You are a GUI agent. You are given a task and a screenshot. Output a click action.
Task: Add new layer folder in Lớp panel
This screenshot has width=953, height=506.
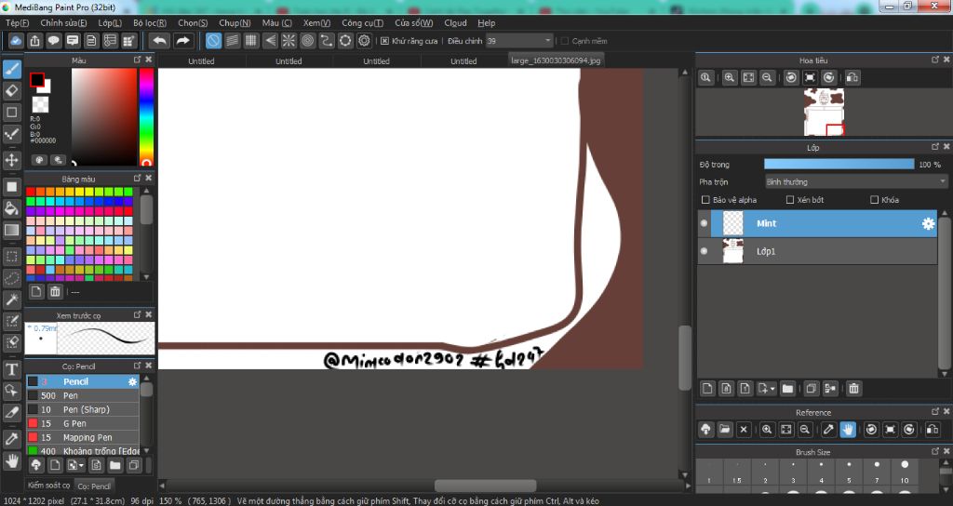click(787, 388)
